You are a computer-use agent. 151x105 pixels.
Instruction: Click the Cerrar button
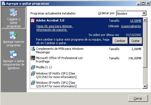[138, 98]
